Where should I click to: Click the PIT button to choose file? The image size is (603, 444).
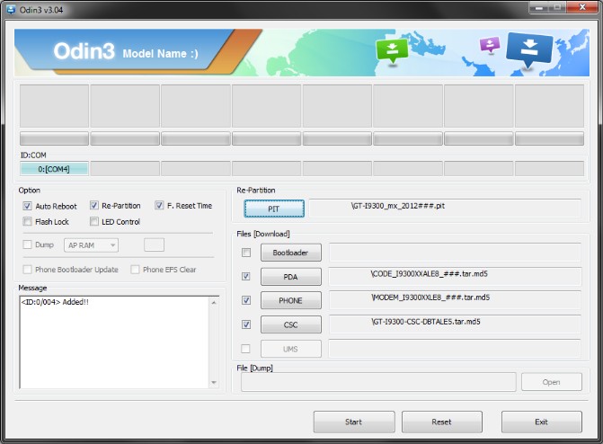pyautogui.click(x=274, y=209)
